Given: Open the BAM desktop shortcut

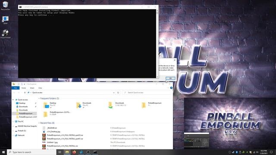Looking at the screenshot, I should pos(5,20).
